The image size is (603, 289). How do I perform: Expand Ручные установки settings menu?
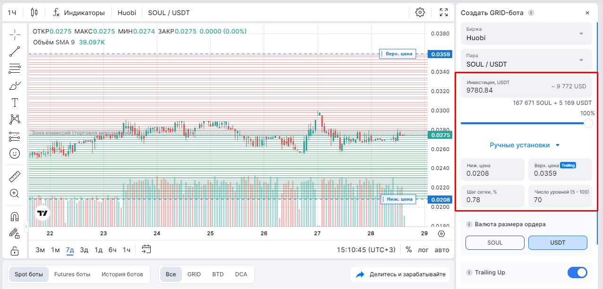point(525,145)
